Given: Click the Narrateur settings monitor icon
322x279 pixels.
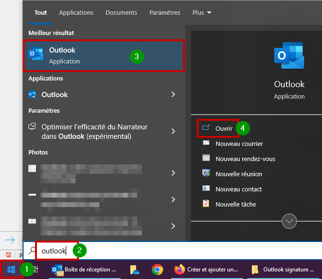Looking at the screenshot, I should 32,126.
